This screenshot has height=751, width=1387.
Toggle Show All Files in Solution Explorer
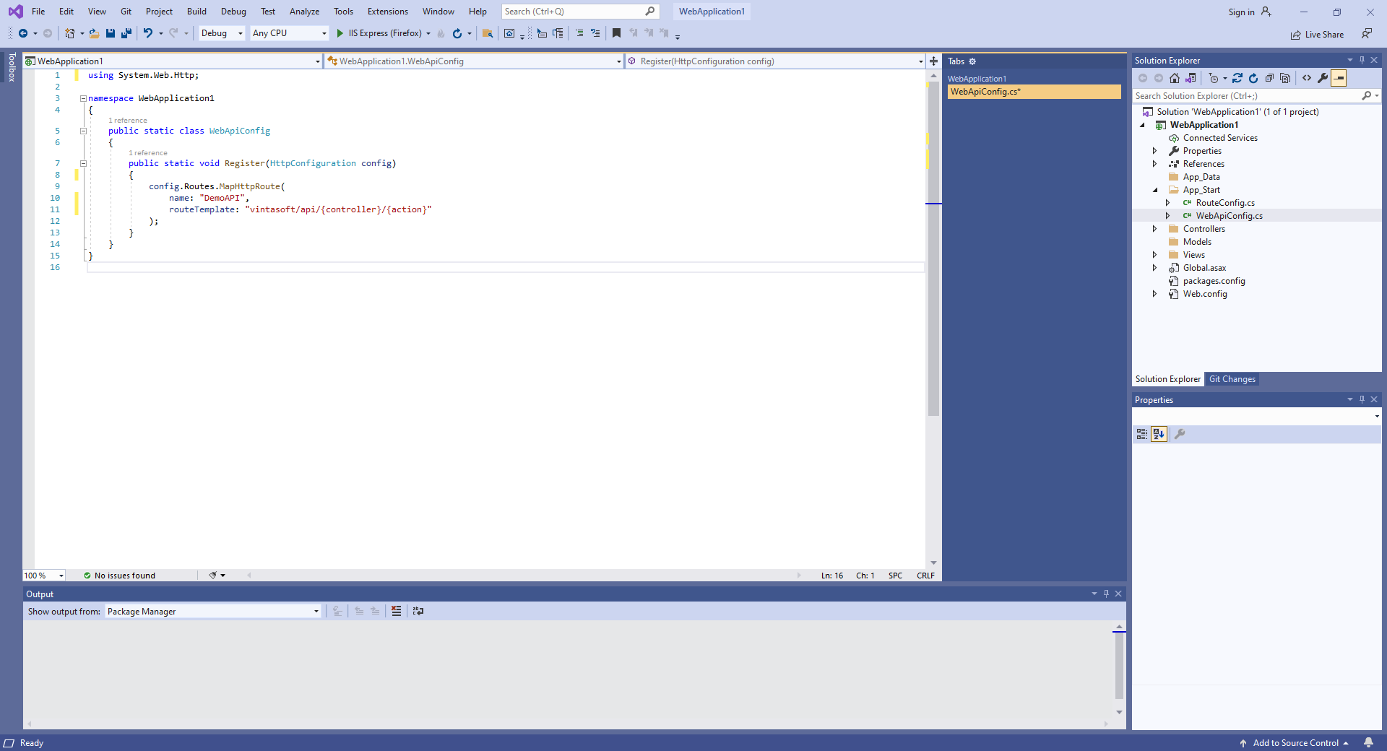point(1285,78)
